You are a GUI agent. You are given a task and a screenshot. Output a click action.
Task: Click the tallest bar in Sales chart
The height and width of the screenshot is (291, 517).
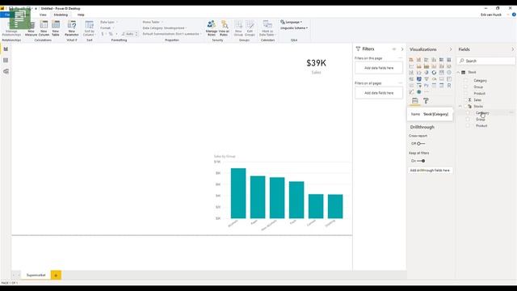point(238,193)
